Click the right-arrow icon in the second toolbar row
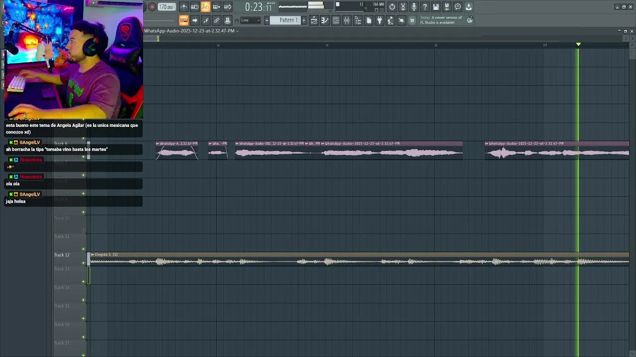The height and width of the screenshot is (357, 636). [195, 20]
